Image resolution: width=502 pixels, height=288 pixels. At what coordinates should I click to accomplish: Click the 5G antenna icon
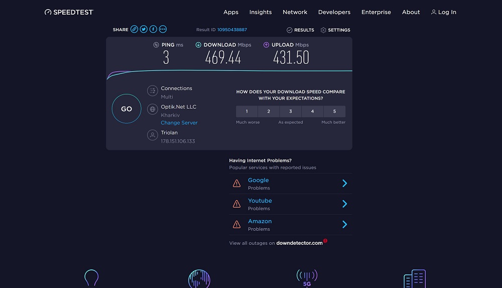coord(307,278)
